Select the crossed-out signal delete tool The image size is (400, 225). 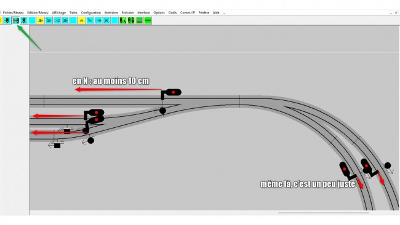click(x=24, y=20)
